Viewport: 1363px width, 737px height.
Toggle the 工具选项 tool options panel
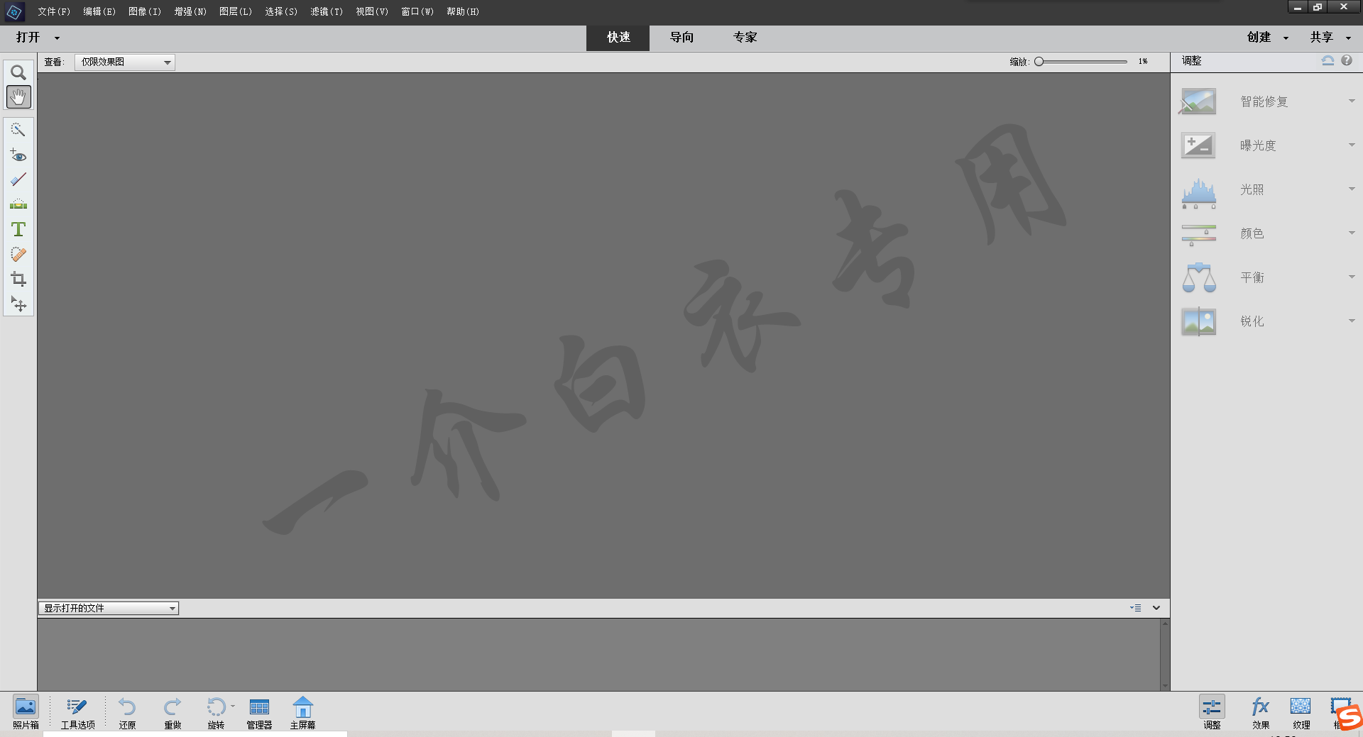pos(77,712)
